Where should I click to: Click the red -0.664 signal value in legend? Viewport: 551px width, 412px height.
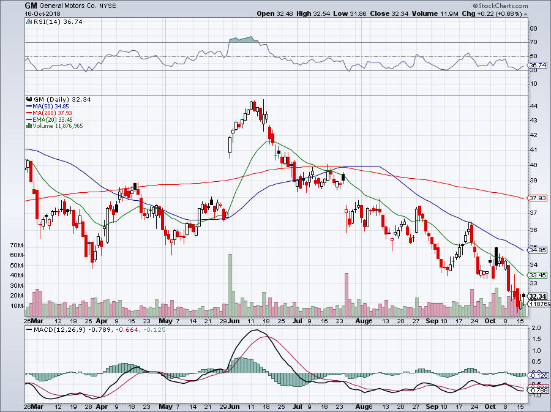(x=127, y=330)
